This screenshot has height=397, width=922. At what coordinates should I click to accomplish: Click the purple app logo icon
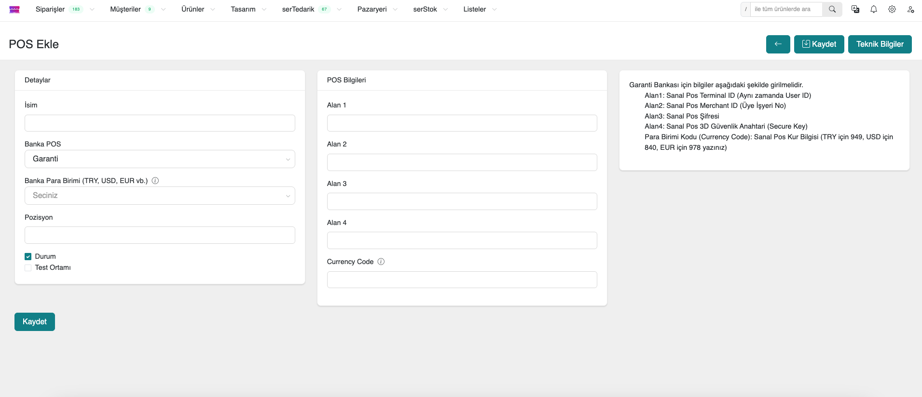(x=14, y=10)
